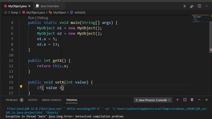
Task: Open the Debug Console panel tab
Action: (x=52, y=100)
